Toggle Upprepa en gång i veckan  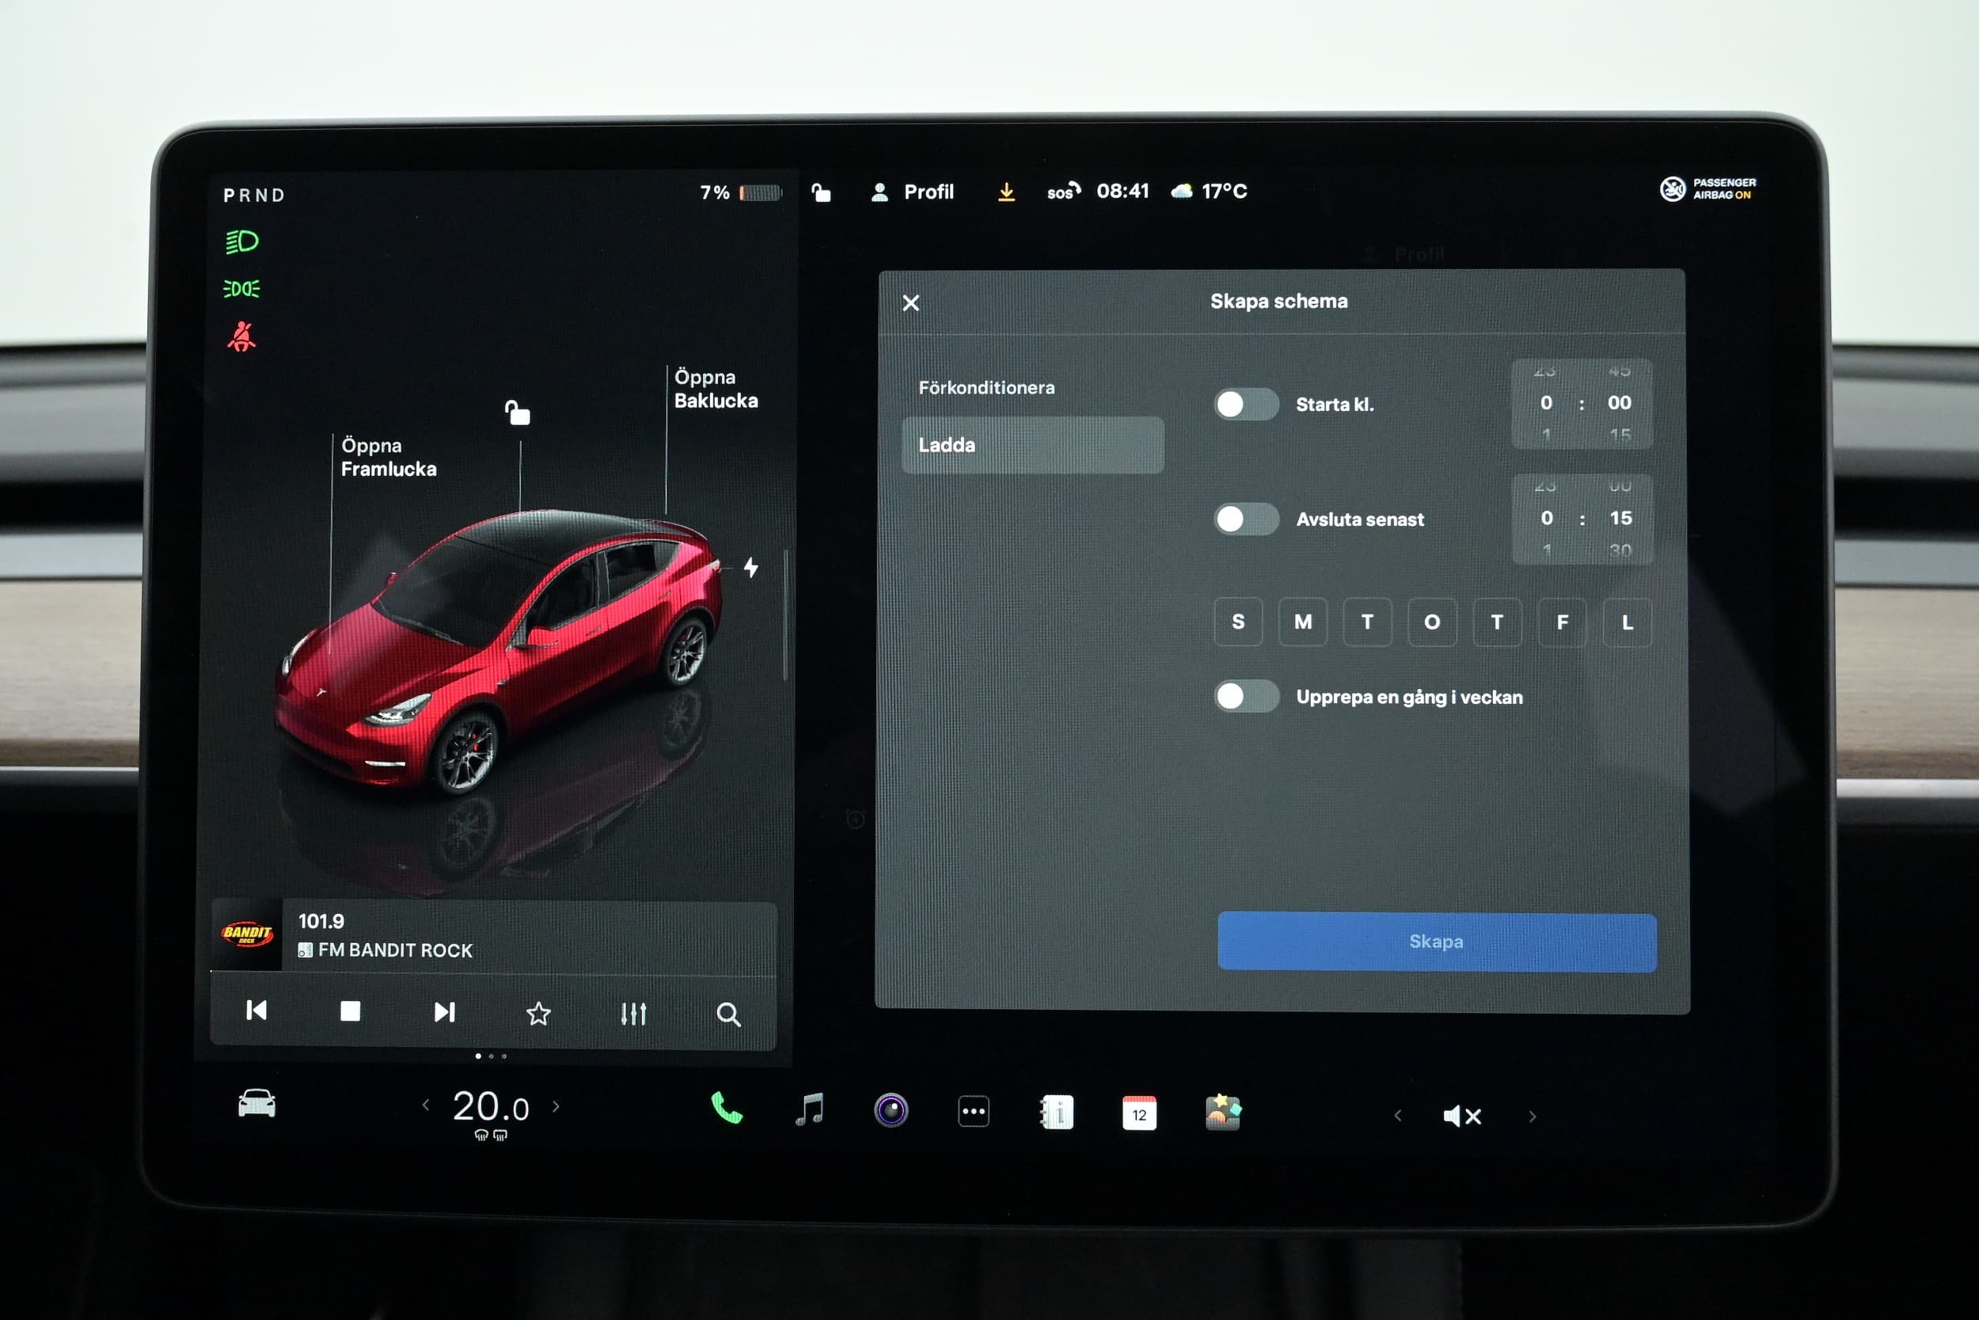[x=1245, y=697]
